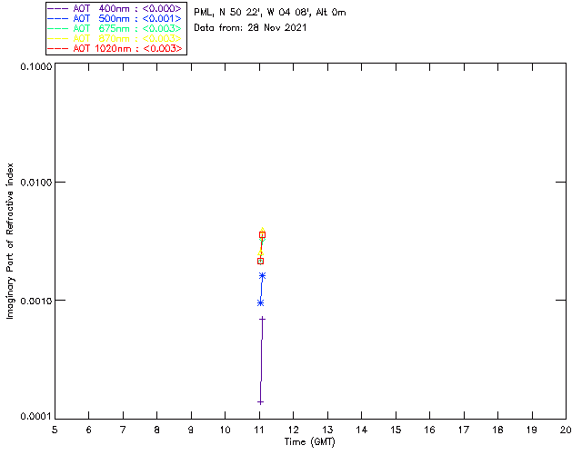Screen dimensions: 582x465
Task: Click the x-axis label 17
Action: (x=464, y=430)
